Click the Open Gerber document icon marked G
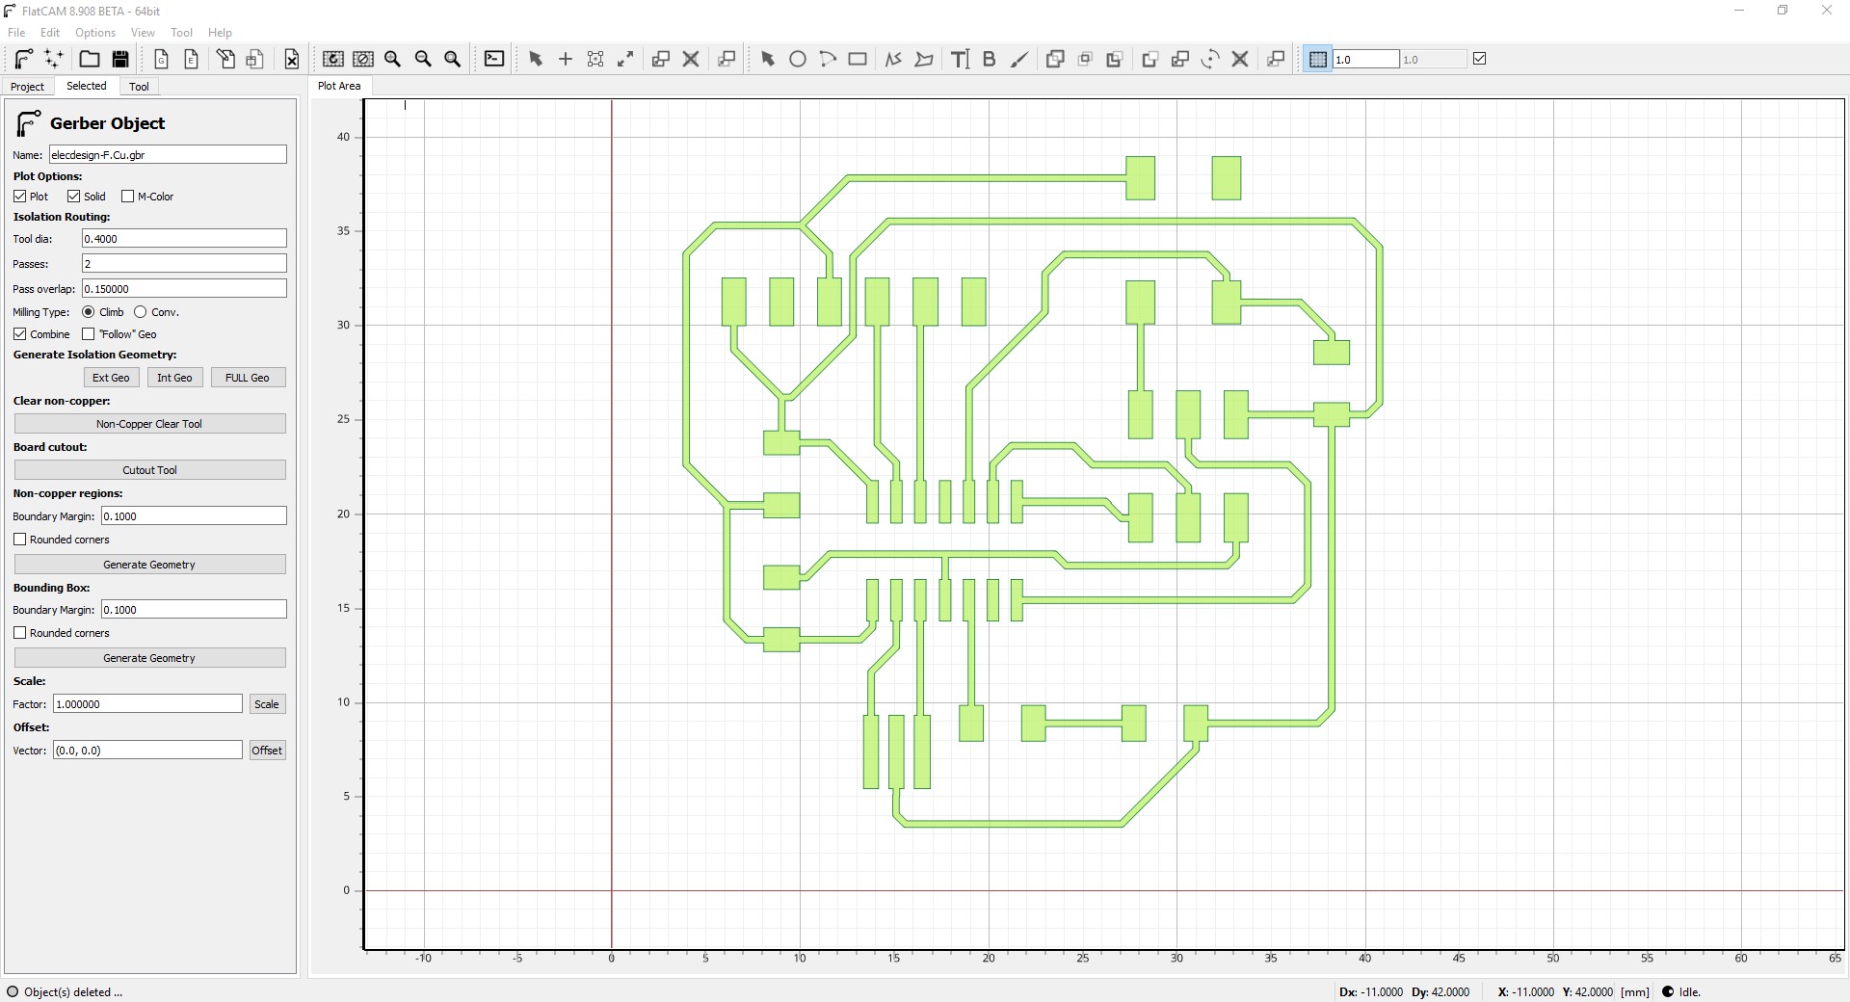Image resolution: width=1850 pixels, height=1002 pixels. coord(161,59)
